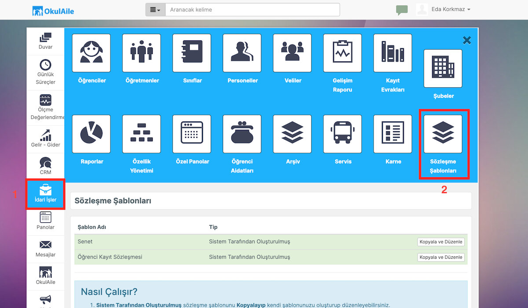Open the Özel Panolar calendar icon
Image resolution: width=528 pixels, height=308 pixels.
coord(192,134)
